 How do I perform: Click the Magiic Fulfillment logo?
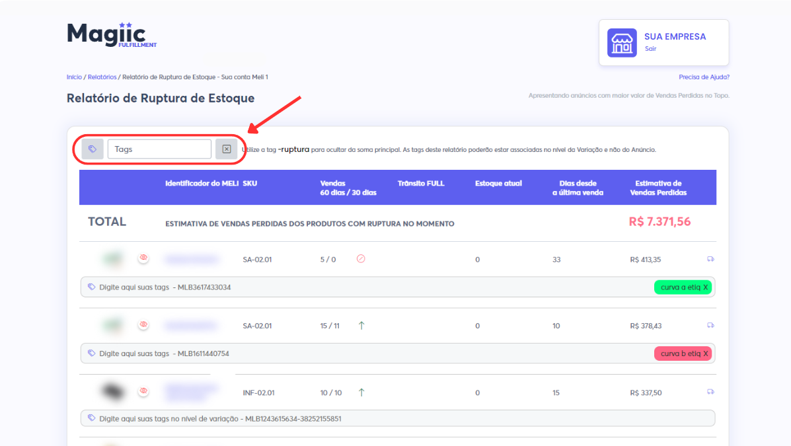pos(112,35)
